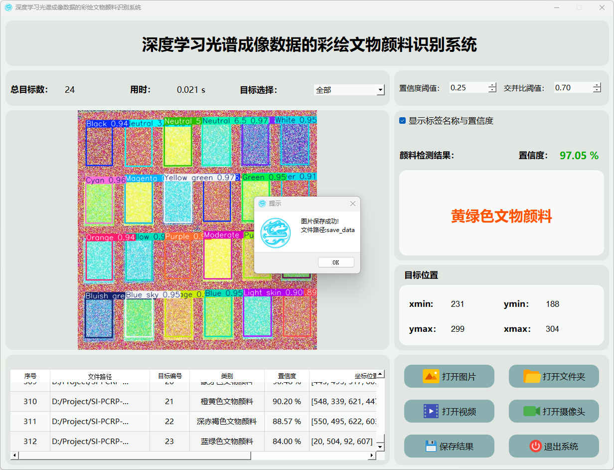614x470 pixels.
Task: Close the 提示 dialog with its X
Action: [x=353, y=204]
